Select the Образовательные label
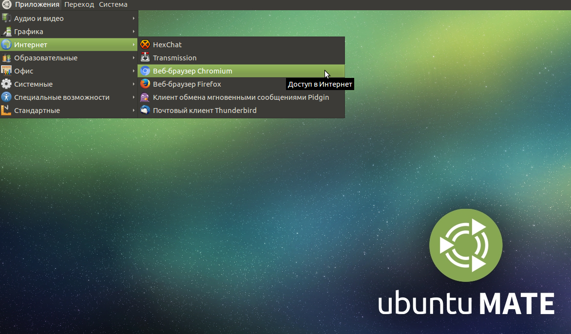571x334 pixels. [x=45, y=58]
